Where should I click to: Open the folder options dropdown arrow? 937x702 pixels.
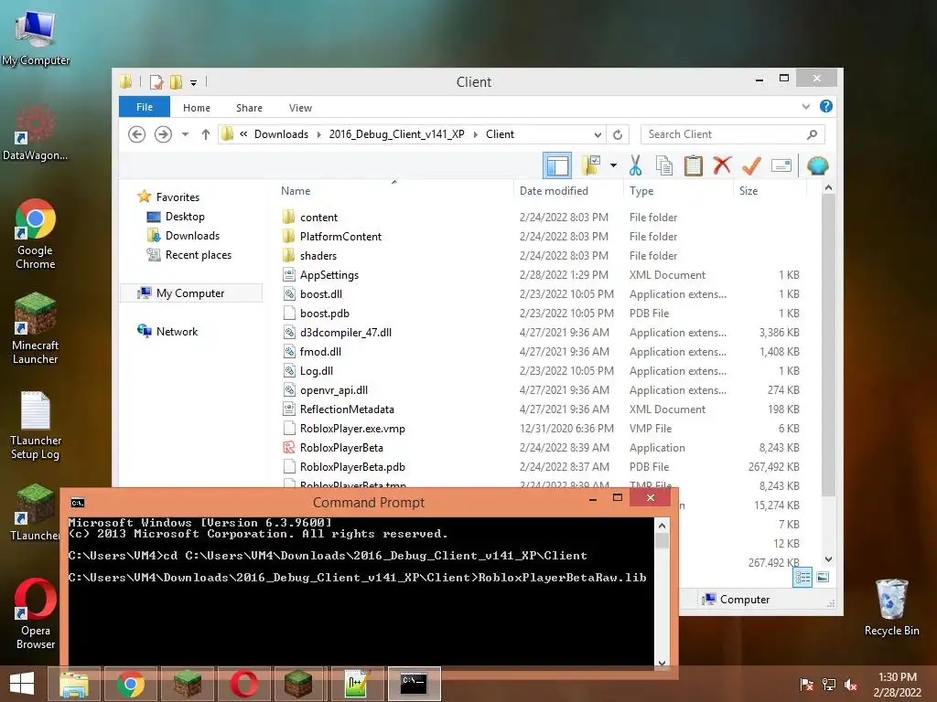pyautogui.click(x=613, y=166)
